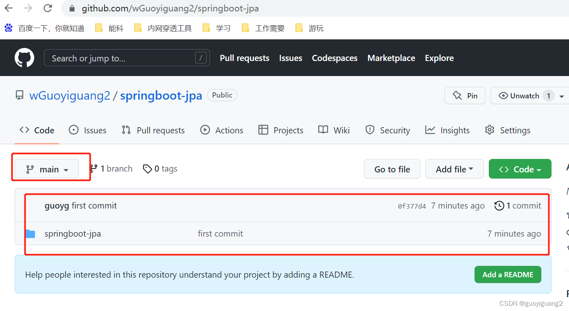Screen dimensions: 569x311
Task: Expand the green Code dropdown
Action: click(520, 169)
